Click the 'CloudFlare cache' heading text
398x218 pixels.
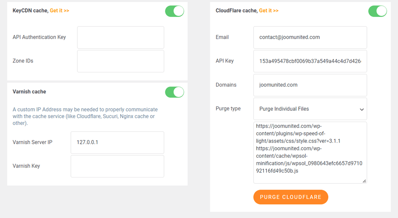click(x=236, y=11)
